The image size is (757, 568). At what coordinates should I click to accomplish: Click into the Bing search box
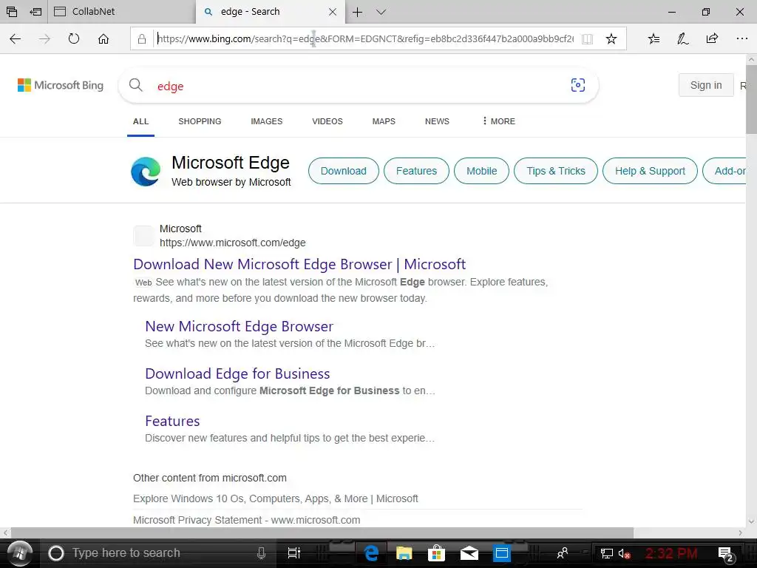click(357, 86)
